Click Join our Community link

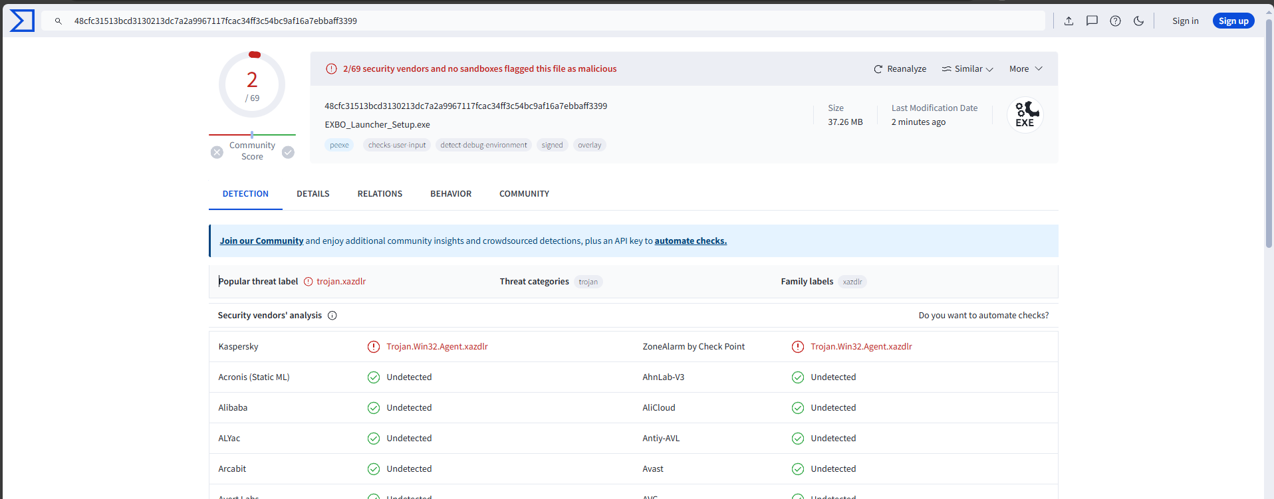click(x=261, y=241)
